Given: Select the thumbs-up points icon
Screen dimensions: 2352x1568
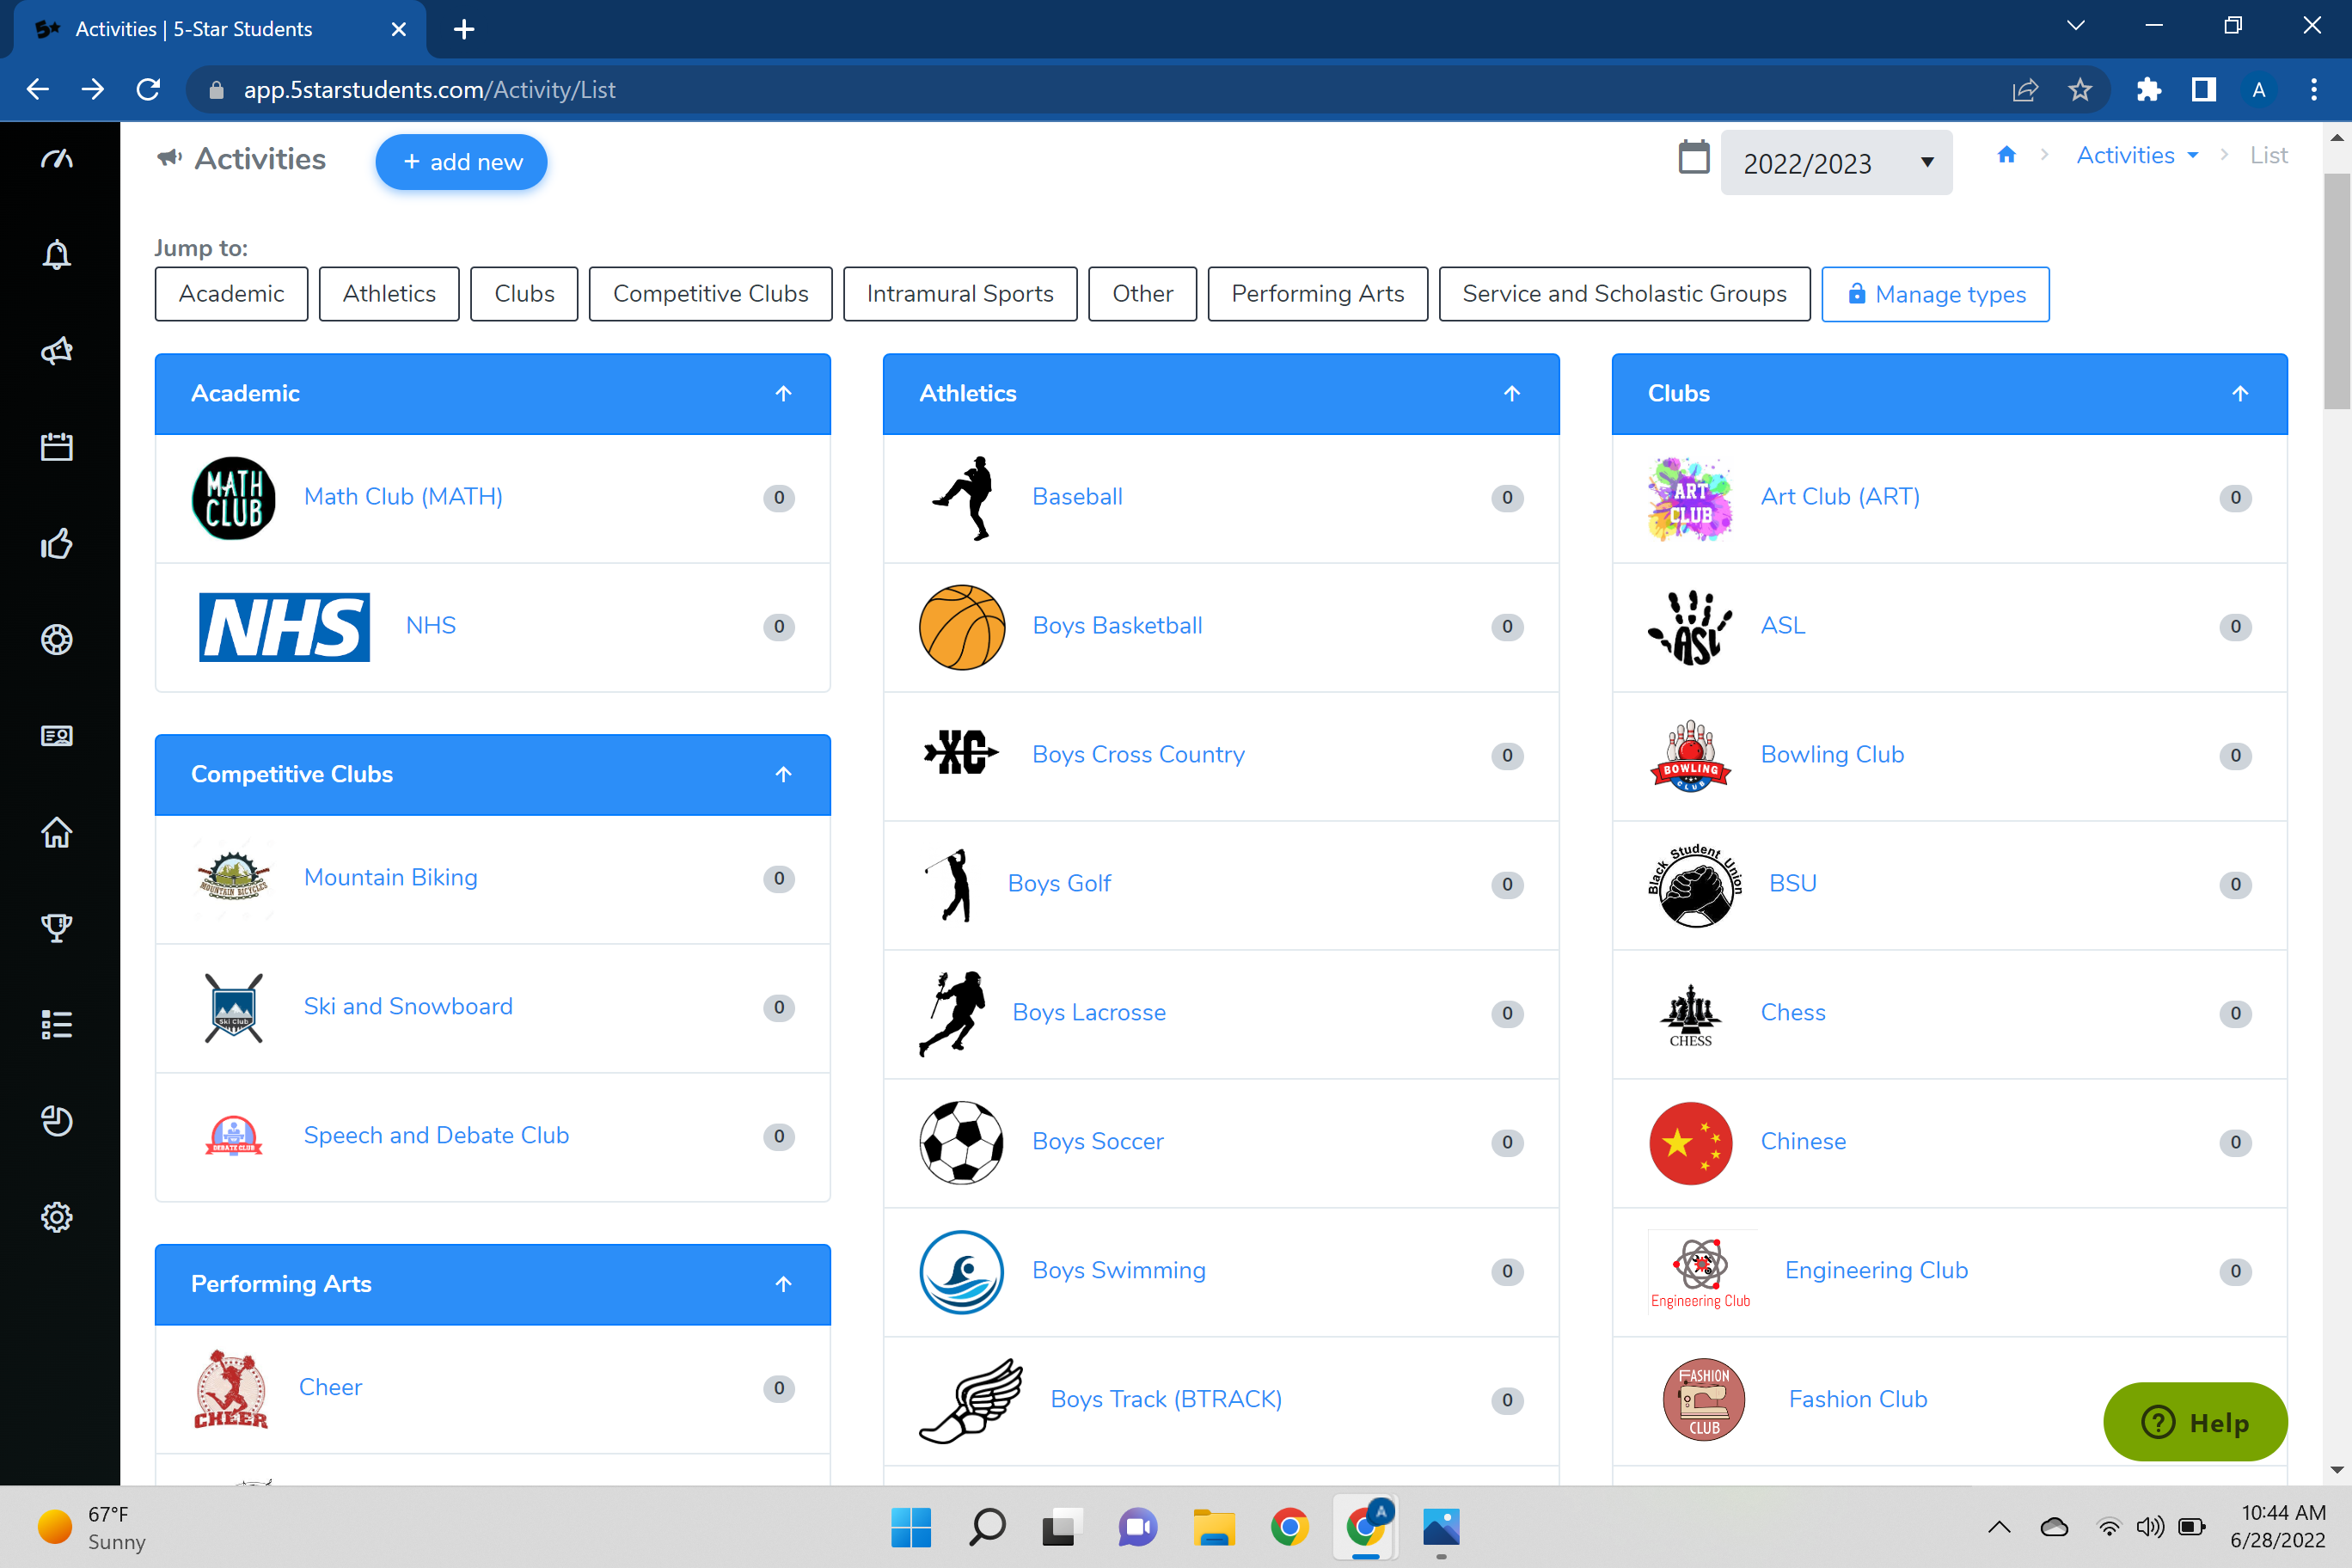Looking at the screenshot, I should (57, 543).
